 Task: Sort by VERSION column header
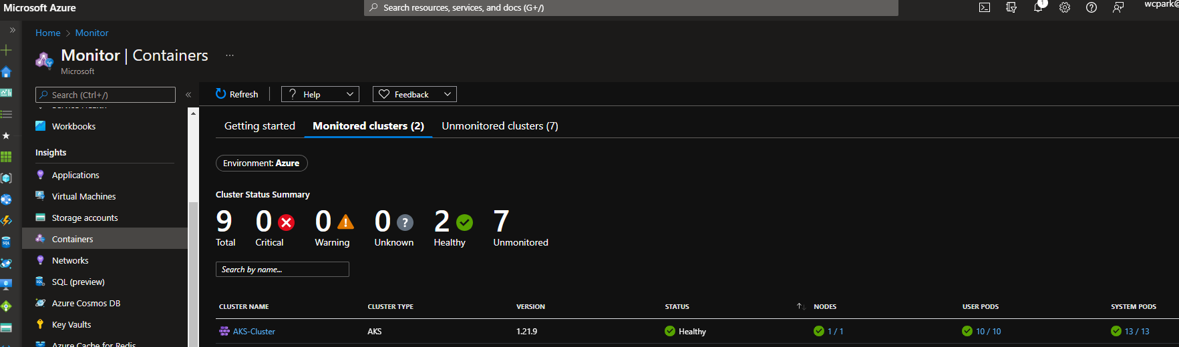(x=530, y=307)
